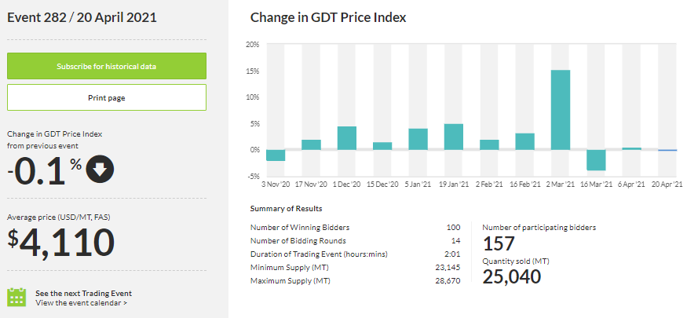
Task: Click the green calendar icon
Action: click(17, 297)
